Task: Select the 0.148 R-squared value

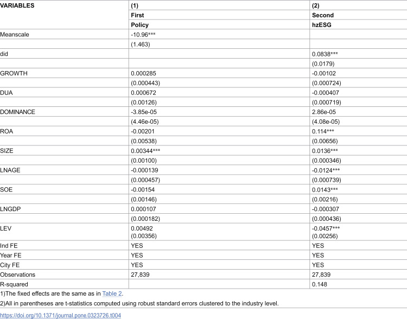Action: (319, 284)
